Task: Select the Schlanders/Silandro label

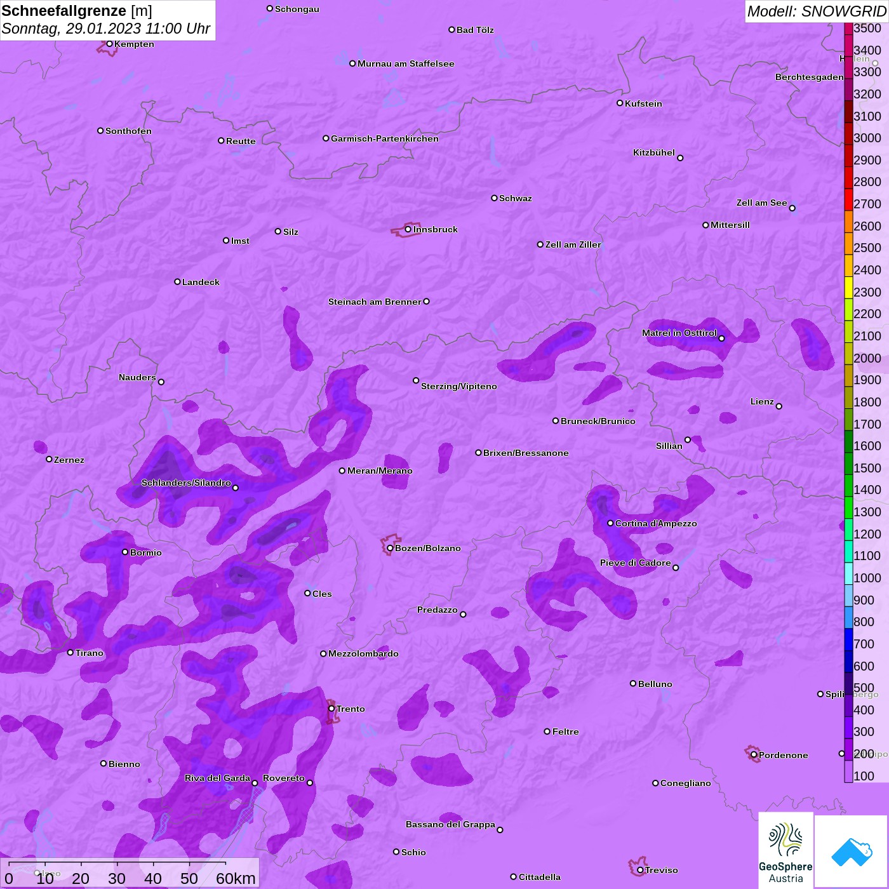Action: pos(186,483)
